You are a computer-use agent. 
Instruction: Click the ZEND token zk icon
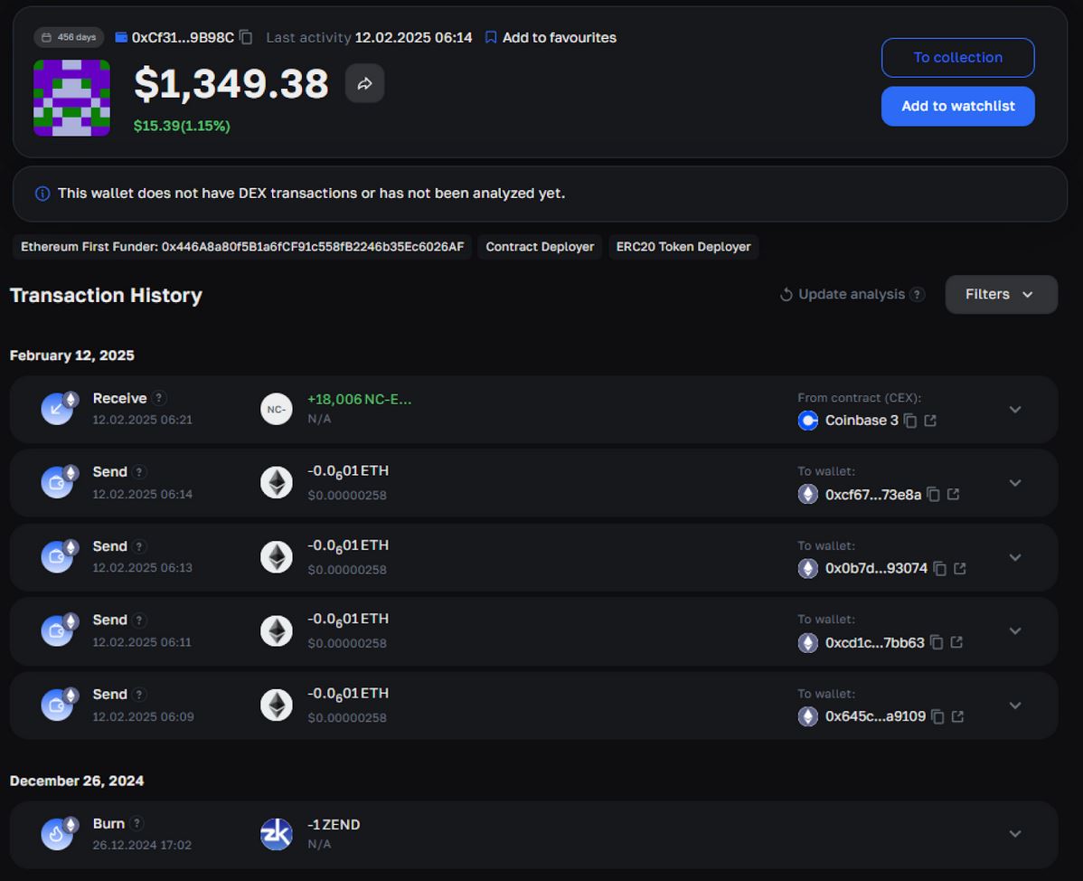[277, 834]
